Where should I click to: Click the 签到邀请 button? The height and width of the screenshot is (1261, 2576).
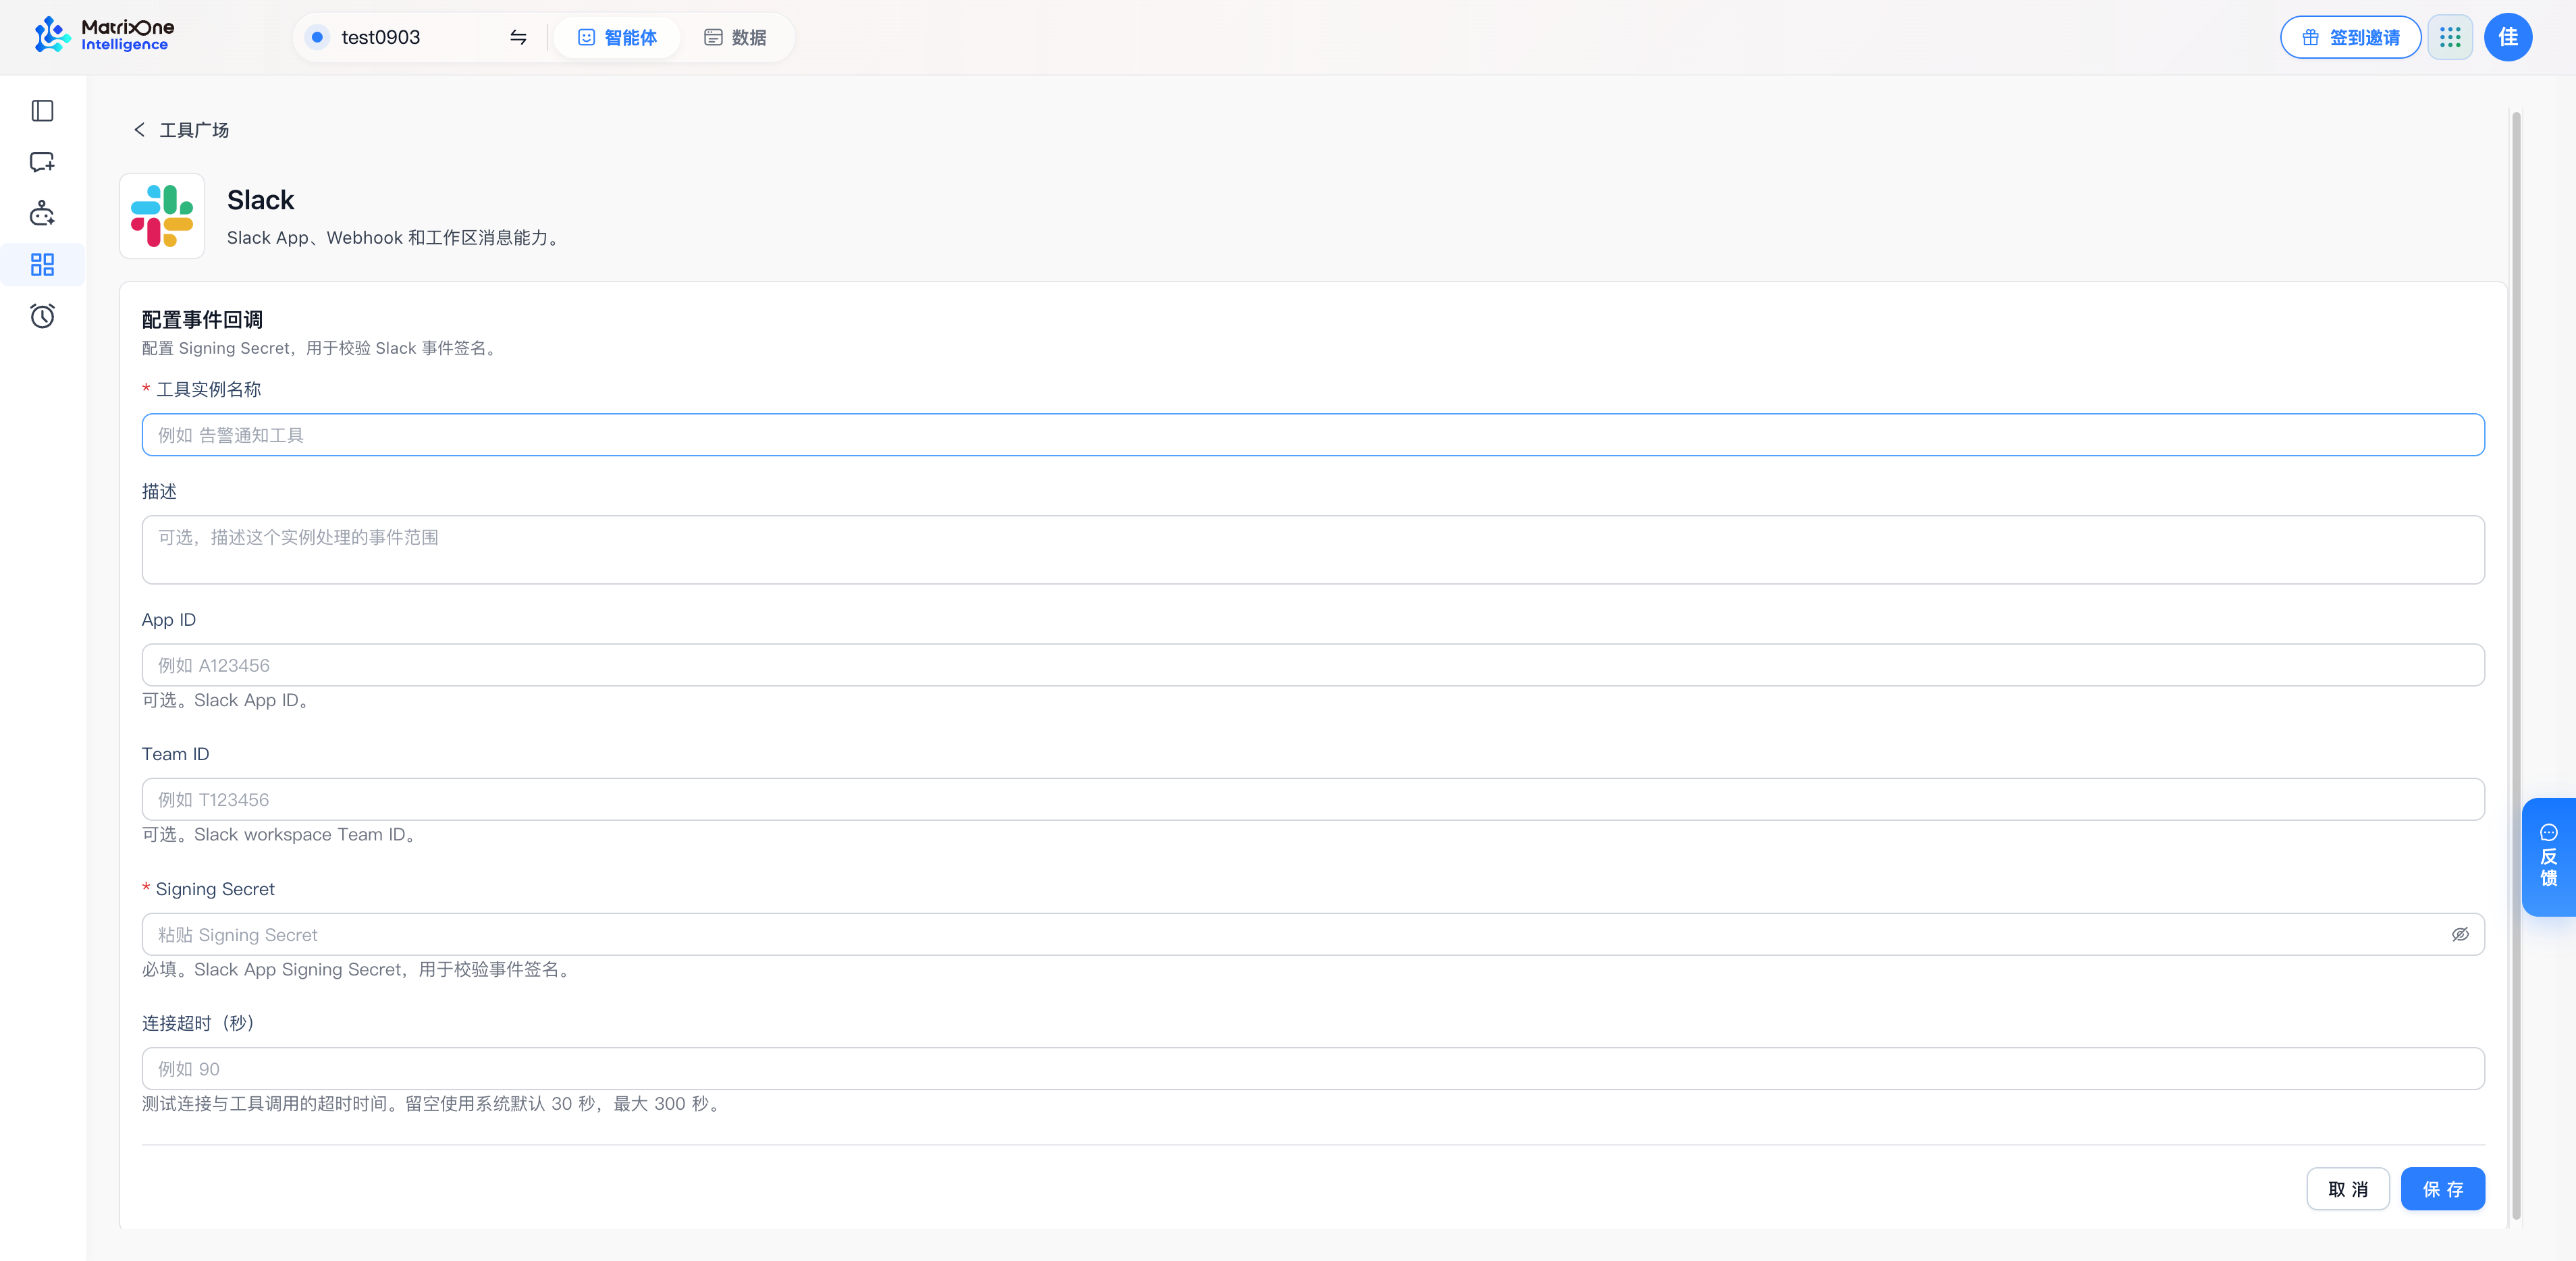[x=2350, y=37]
